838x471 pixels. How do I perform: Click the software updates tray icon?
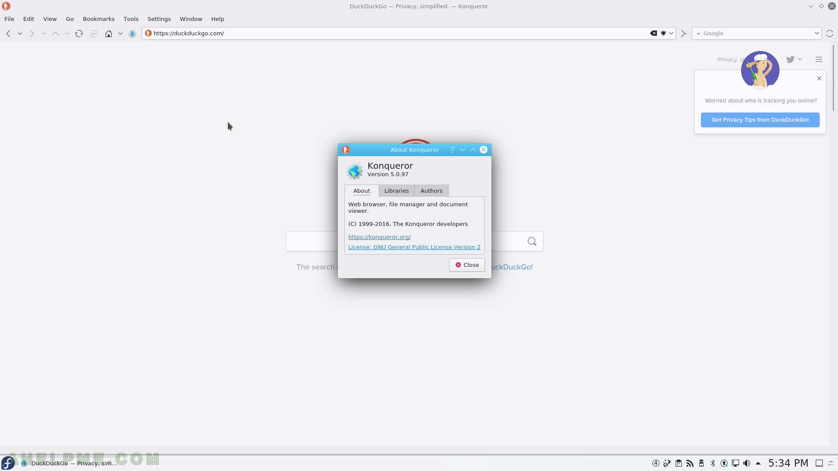(724, 463)
